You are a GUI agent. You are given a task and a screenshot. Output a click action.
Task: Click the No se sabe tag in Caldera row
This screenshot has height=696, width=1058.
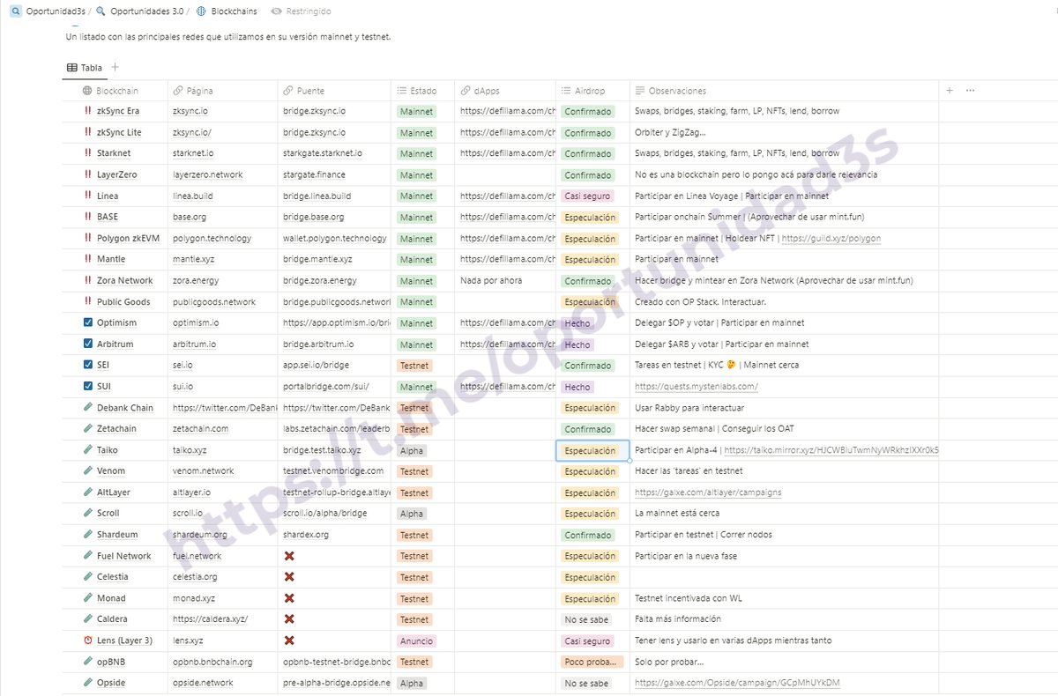587,619
